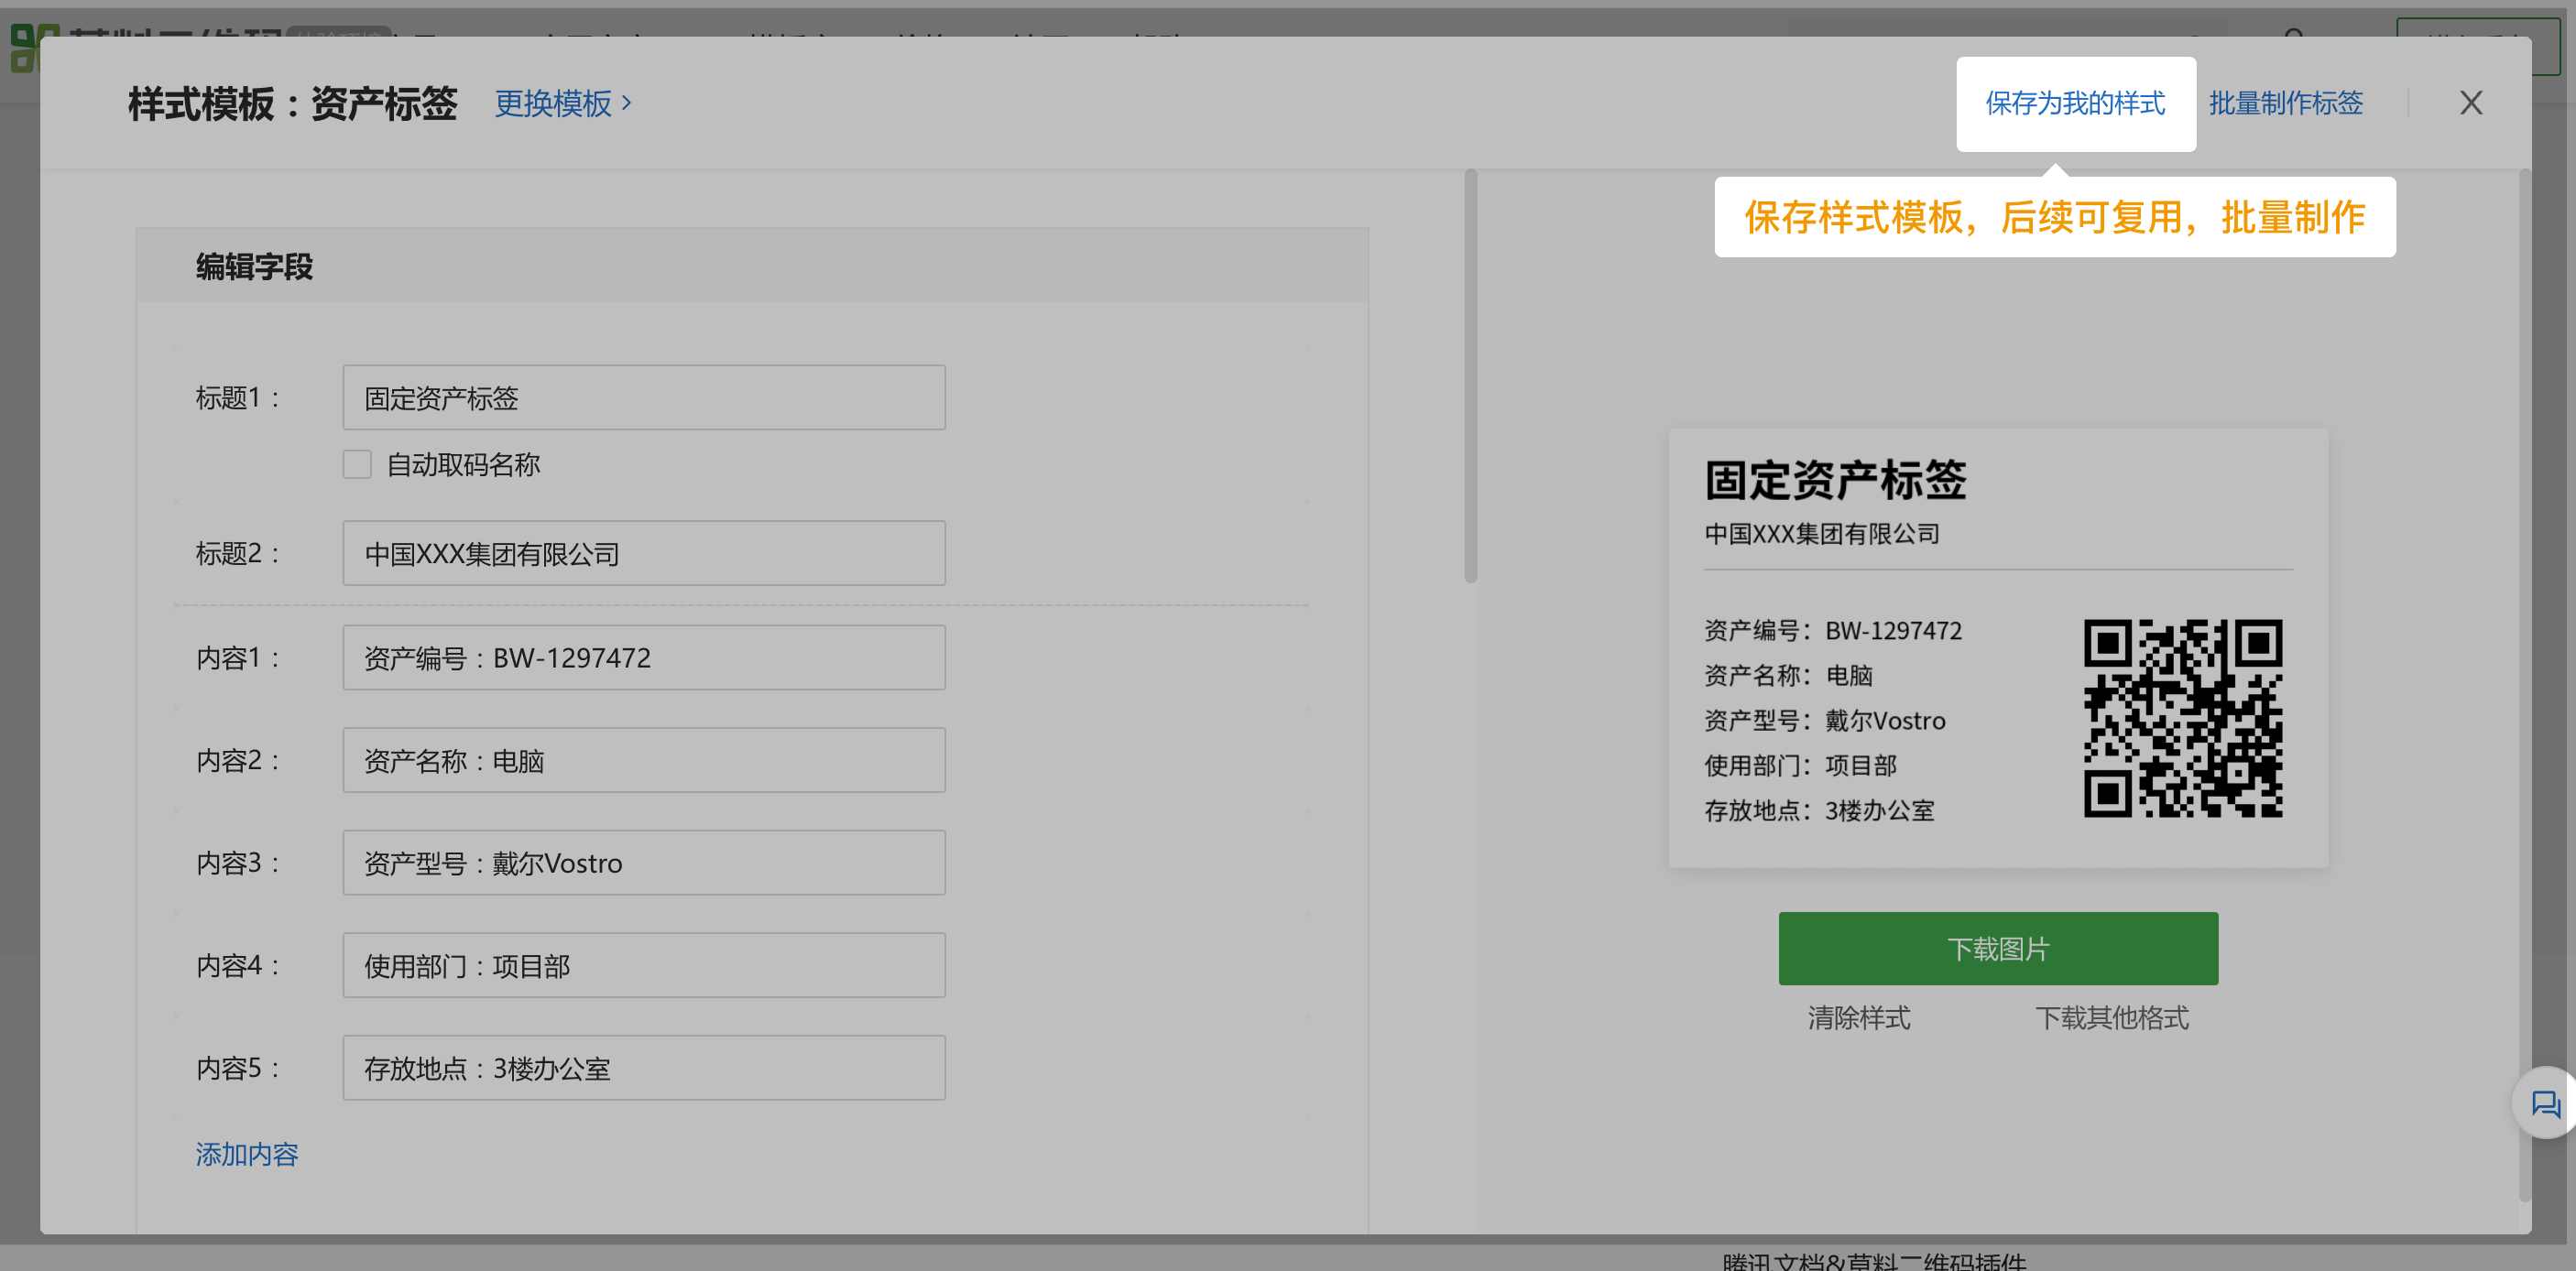
Task: Click the QR code in label preview
Action: point(2182,719)
